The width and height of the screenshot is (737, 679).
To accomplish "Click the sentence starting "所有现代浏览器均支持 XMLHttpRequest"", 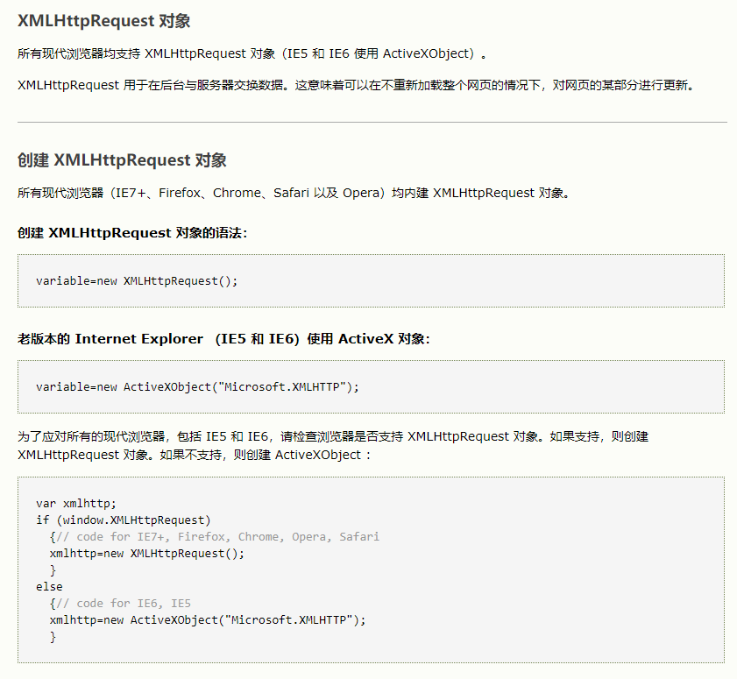I will (x=252, y=54).
